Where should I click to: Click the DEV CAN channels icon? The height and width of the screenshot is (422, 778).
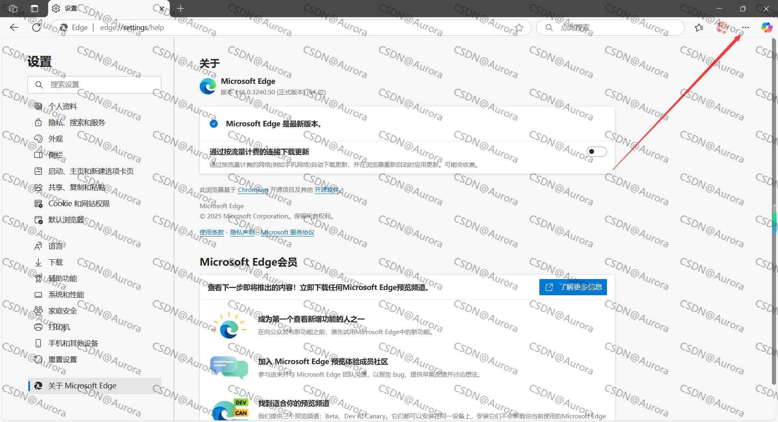click(230, 409)
